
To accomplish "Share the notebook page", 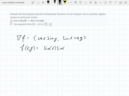I will (120, 2).
